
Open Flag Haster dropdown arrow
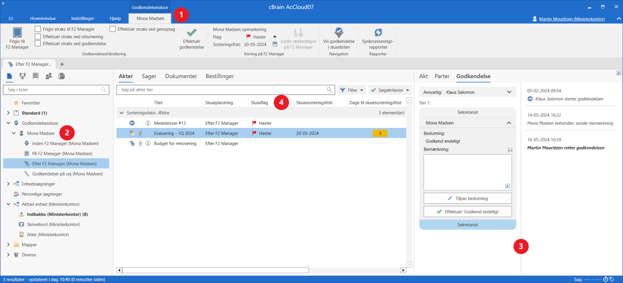tap(275, 37)
